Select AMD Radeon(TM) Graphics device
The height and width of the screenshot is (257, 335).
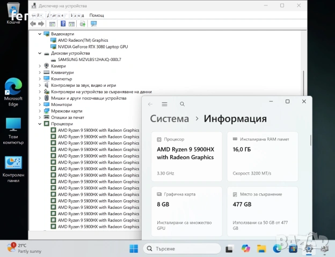click(x=83, y=40)
